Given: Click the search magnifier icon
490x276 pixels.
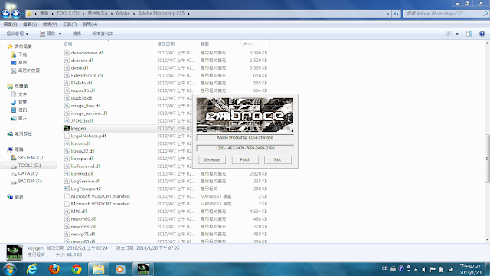Looking at the screenshot, I should point(485,14).
